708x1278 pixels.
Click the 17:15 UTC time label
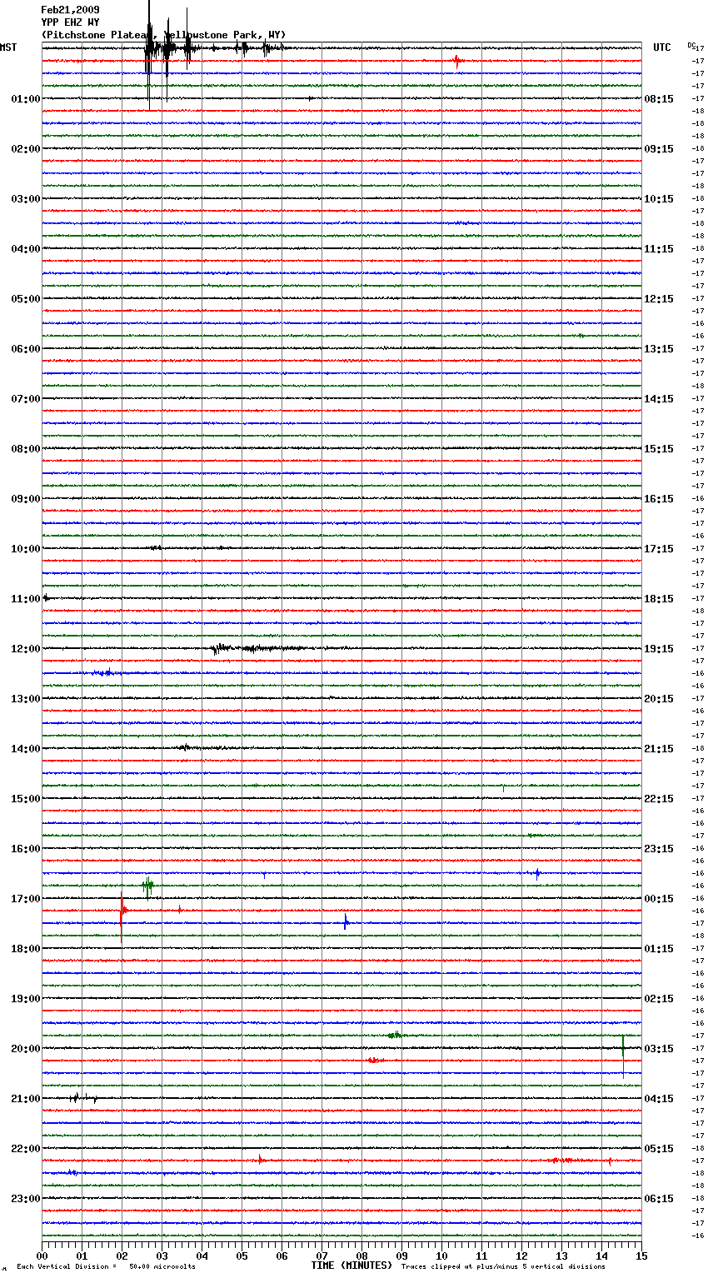click(659, 549)
